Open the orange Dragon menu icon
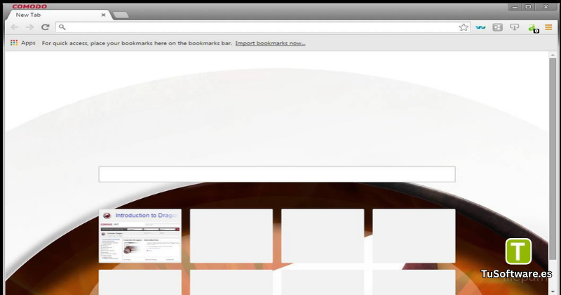Viewport: 561px width, 295px height. coord(548,27)
